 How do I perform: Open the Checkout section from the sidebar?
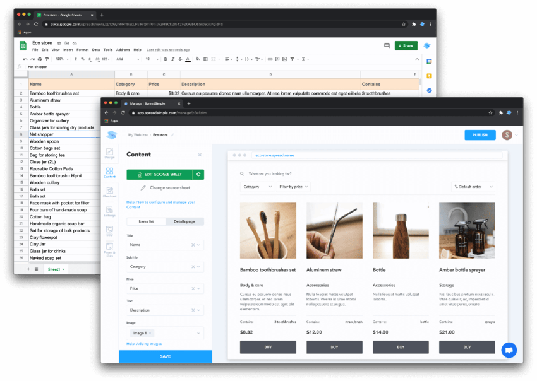click(x=109, y=192)
